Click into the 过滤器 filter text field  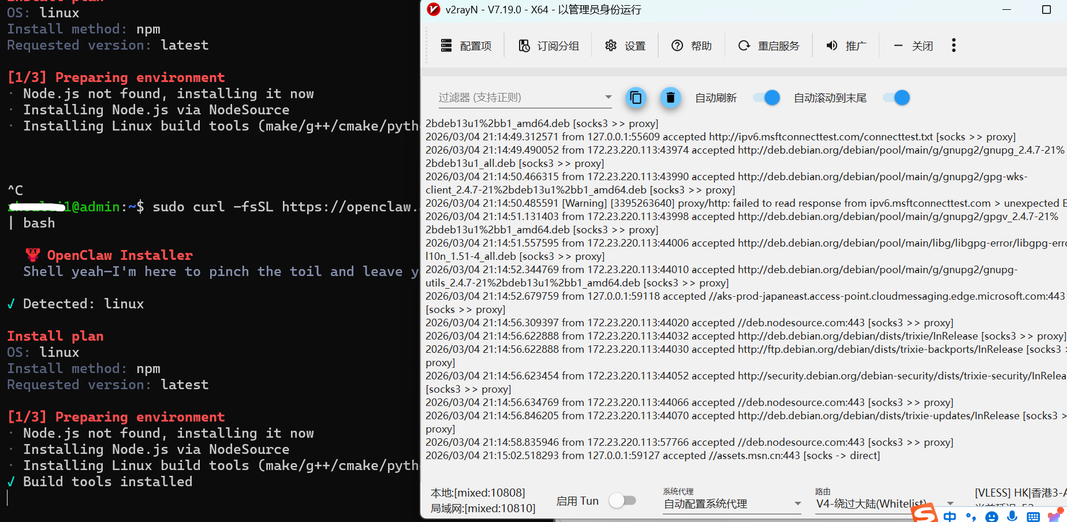pyautogui.click(x=517, y=98)
